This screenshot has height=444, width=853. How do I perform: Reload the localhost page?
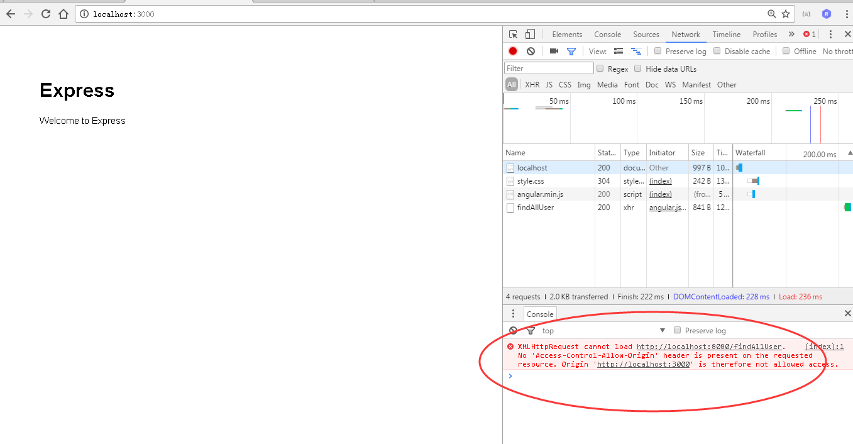[x=45, y=14]
